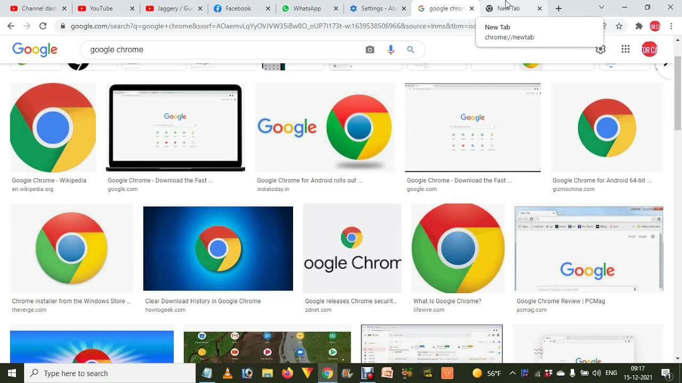
Task: Click the volume speaker tray icon
Action: coord(596,373)
